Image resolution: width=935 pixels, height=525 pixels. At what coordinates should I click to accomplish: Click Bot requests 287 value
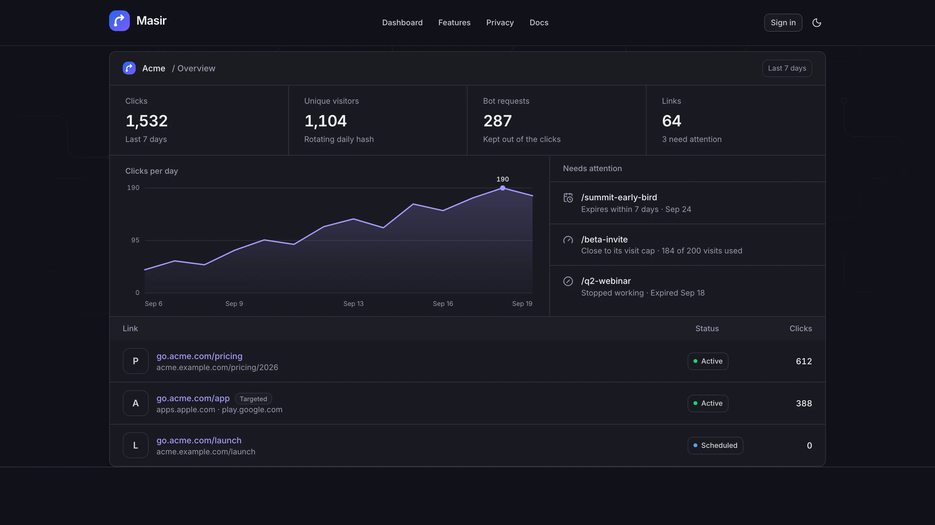pyautogui.click(x=497, y=121)
